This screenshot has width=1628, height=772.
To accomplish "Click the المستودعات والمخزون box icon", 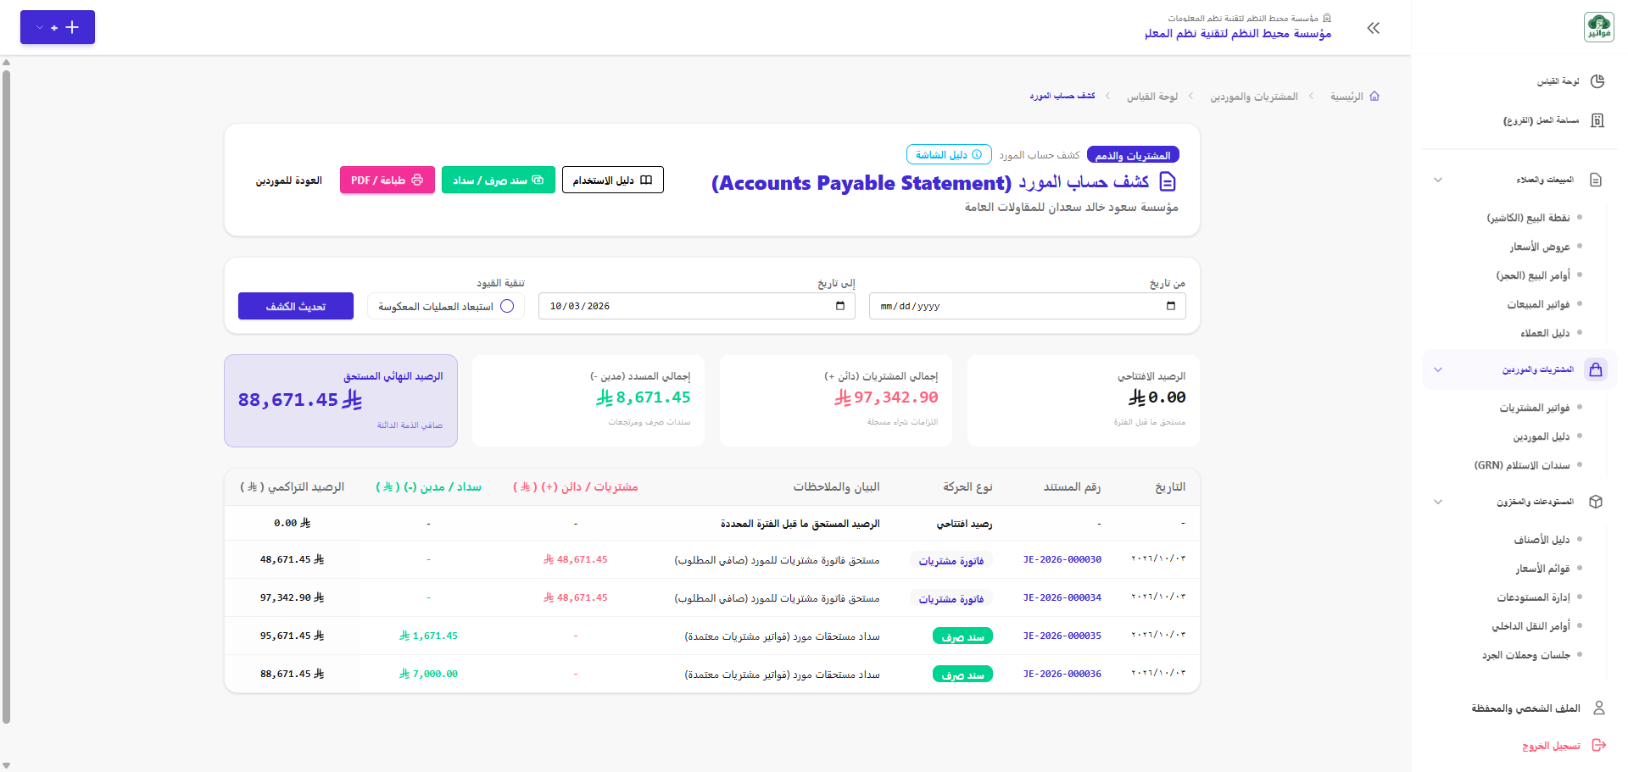I will tap(1596, 502).
